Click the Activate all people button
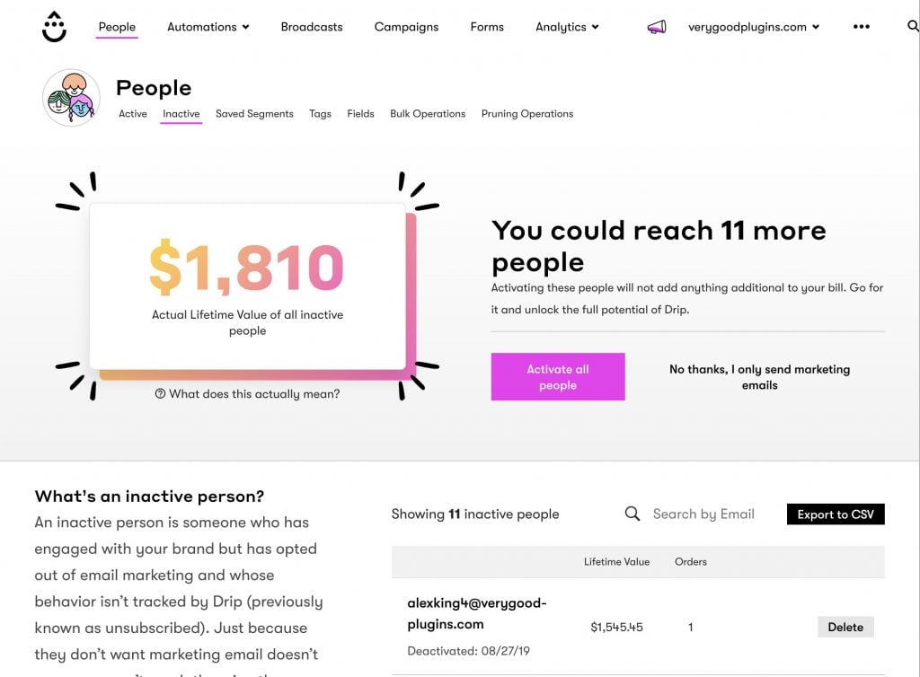The image size is (920, 677). [x=558, y=377]
